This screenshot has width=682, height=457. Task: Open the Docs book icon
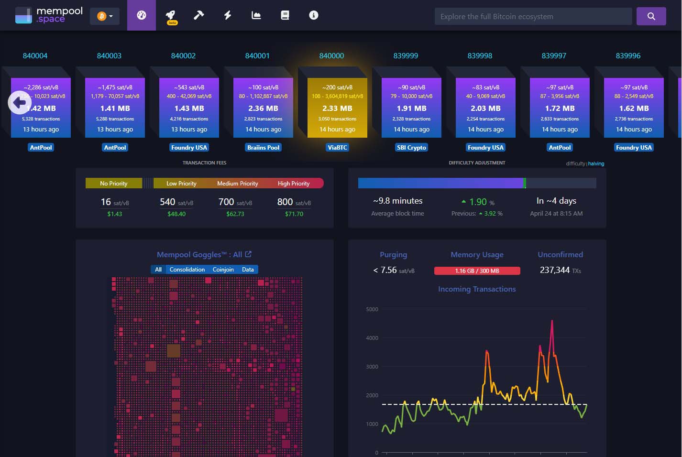(285, 15)
